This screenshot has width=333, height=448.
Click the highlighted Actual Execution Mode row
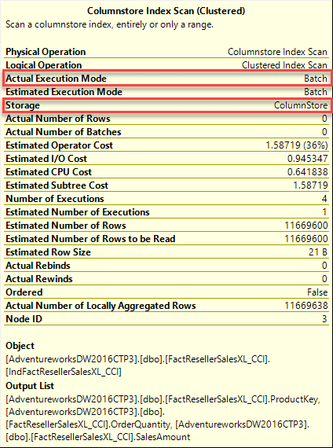pos(167,79)
